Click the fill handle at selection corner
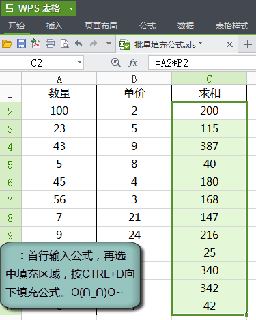The image size is (256, 320). (246, 315)
